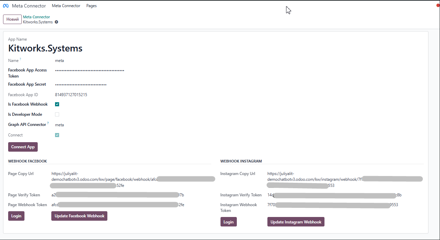Toggle the Connect checkbox
Viewport: 440px width, 240px height.
[x=57, y=135]
